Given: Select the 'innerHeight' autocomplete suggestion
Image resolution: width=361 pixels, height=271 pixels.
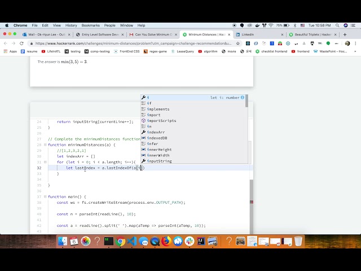Looking at the screenshot, I should 193,149.
